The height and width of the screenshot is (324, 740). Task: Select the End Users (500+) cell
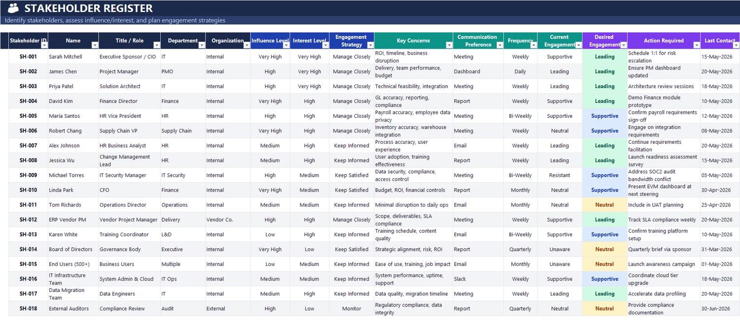73,264
